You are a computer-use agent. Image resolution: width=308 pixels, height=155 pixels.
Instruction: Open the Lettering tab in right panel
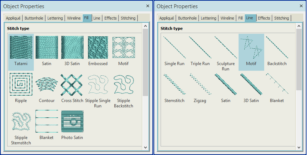[x=208, y=18]
